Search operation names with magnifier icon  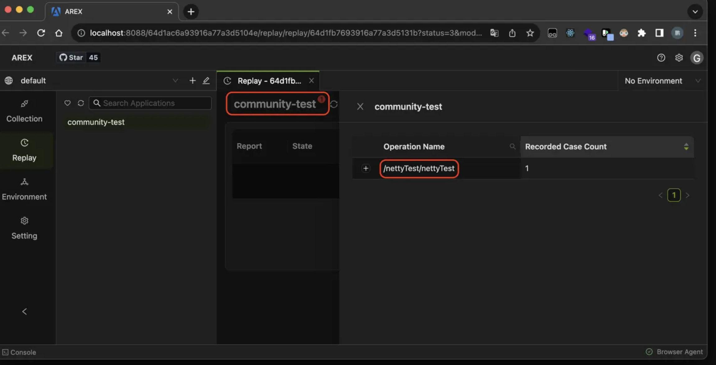(512, 146)
